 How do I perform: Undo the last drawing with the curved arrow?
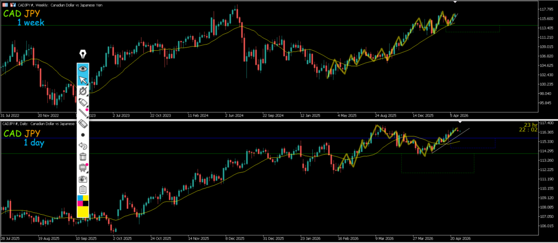tap(83, 146)
